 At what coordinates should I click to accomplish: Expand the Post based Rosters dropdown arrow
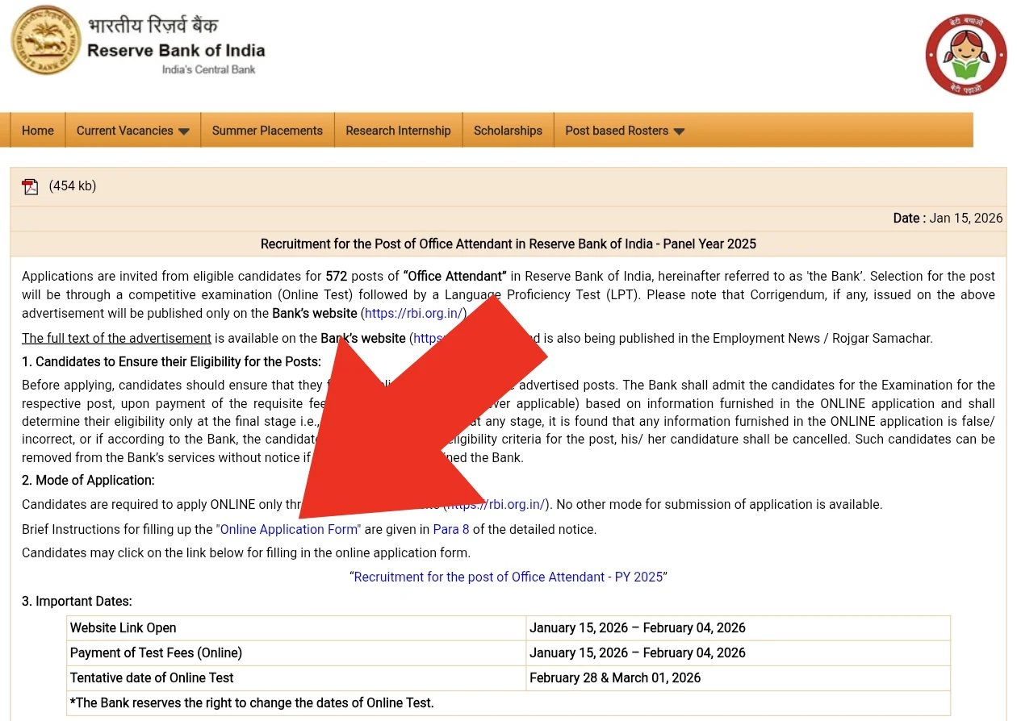[x=679, y=131]
